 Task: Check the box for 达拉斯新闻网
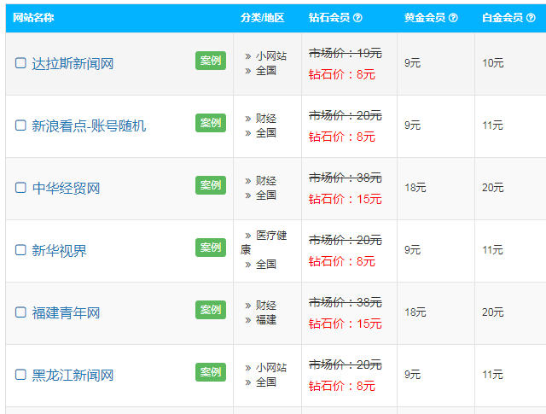click(20, 63)
